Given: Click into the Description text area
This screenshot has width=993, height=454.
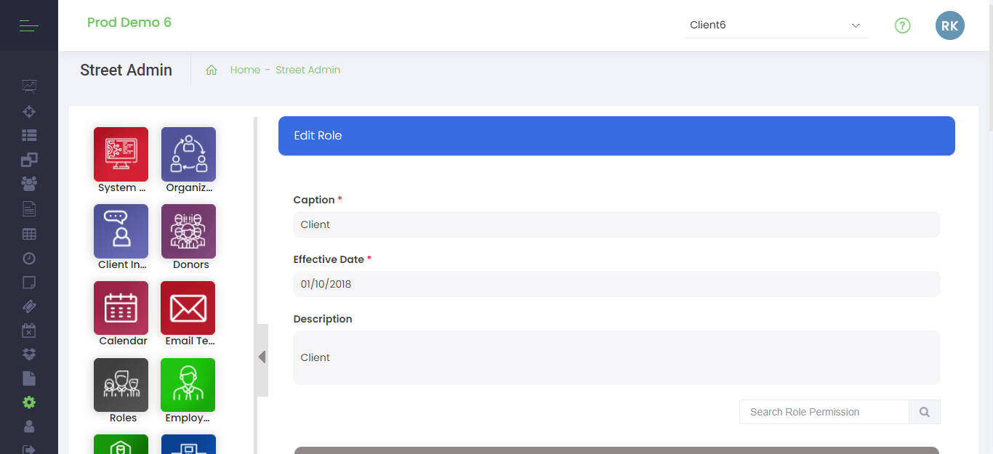Looking at the screenshot, I should point(616,357).
